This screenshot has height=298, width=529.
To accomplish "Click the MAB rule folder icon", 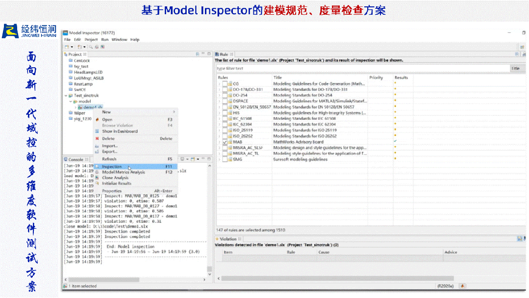I will tap(230, 142).
